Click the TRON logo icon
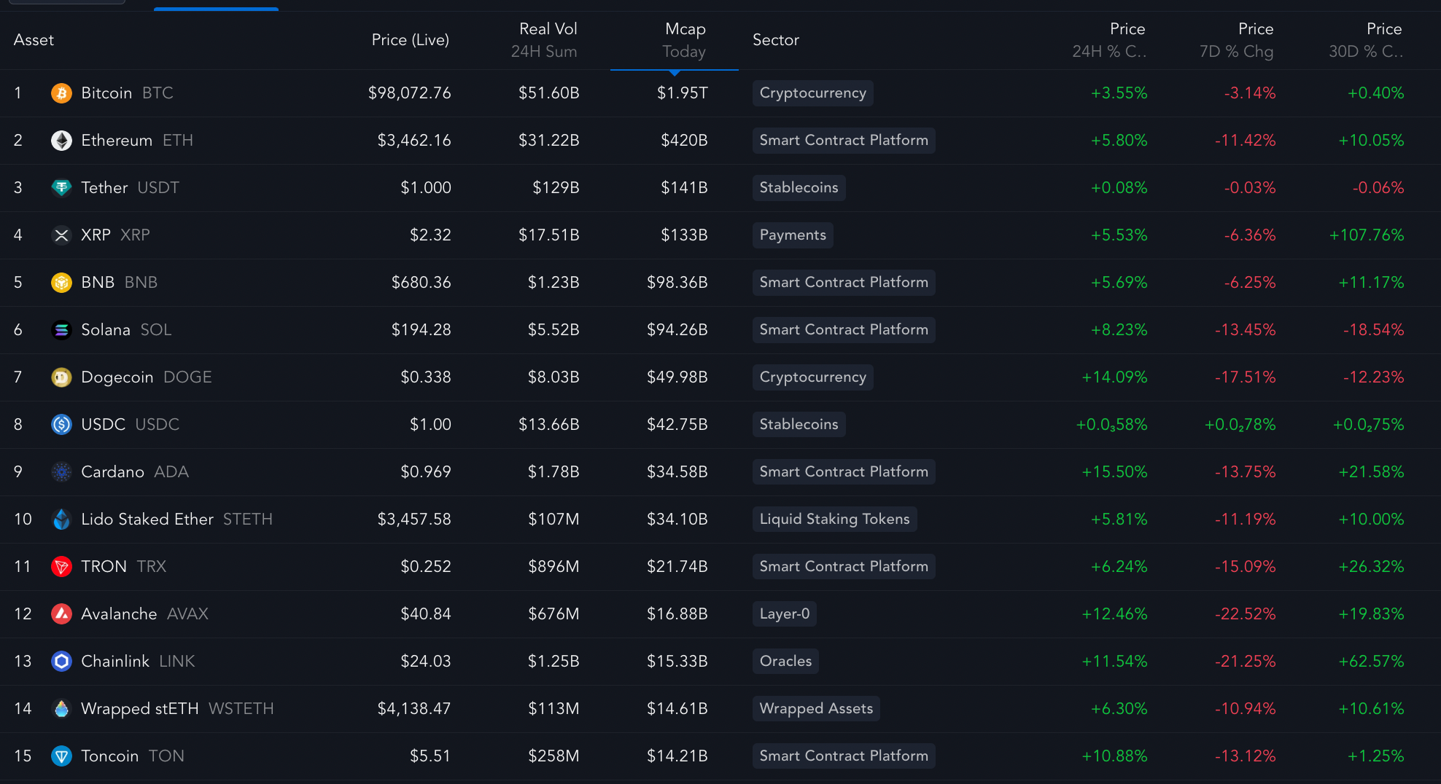 61,567
